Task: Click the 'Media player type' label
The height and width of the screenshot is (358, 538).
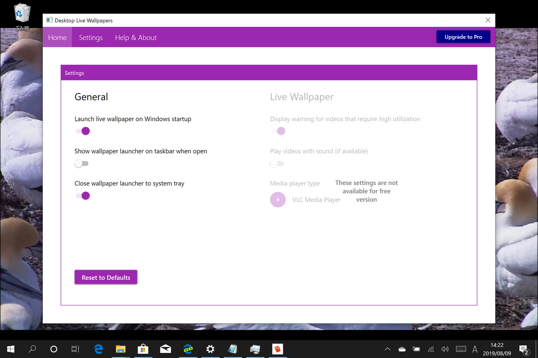Action: coord(295,183)
